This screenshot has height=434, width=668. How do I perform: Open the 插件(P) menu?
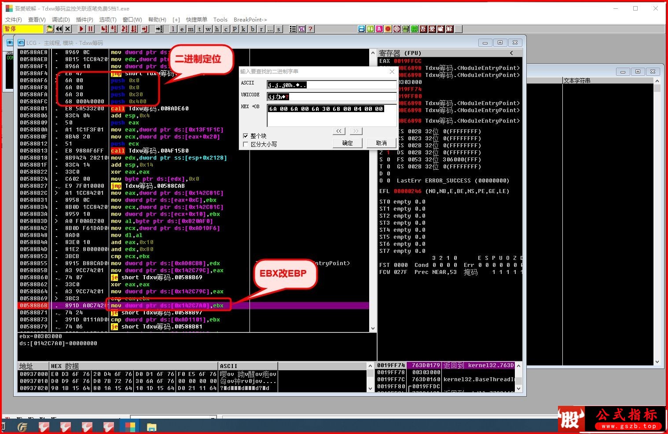coord(84,20)
